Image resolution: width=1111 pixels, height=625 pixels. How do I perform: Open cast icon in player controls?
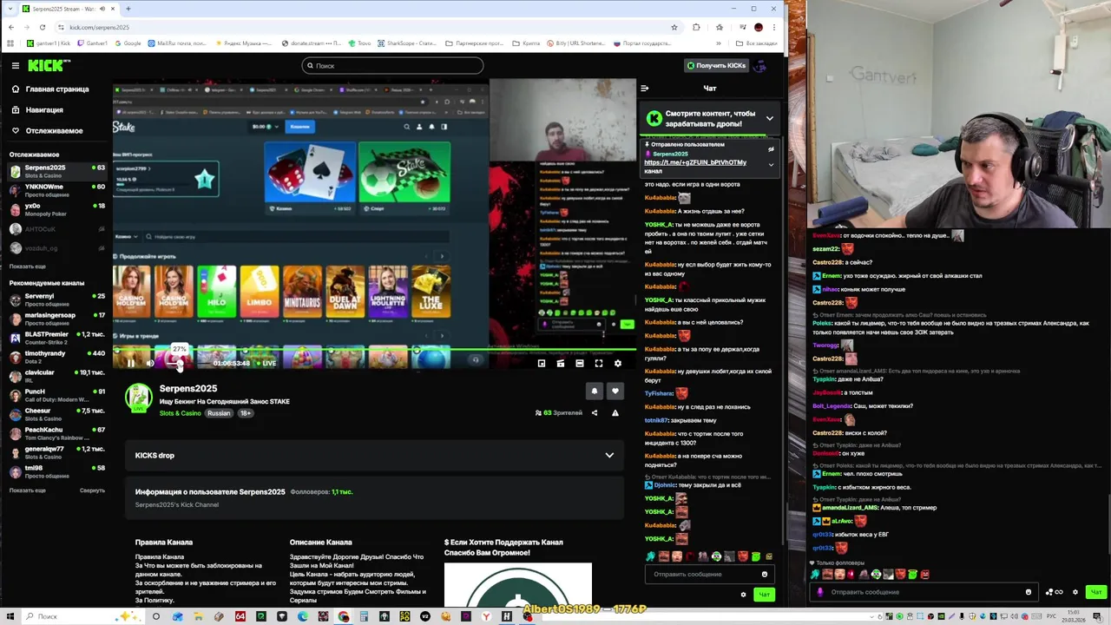[560, 364]
